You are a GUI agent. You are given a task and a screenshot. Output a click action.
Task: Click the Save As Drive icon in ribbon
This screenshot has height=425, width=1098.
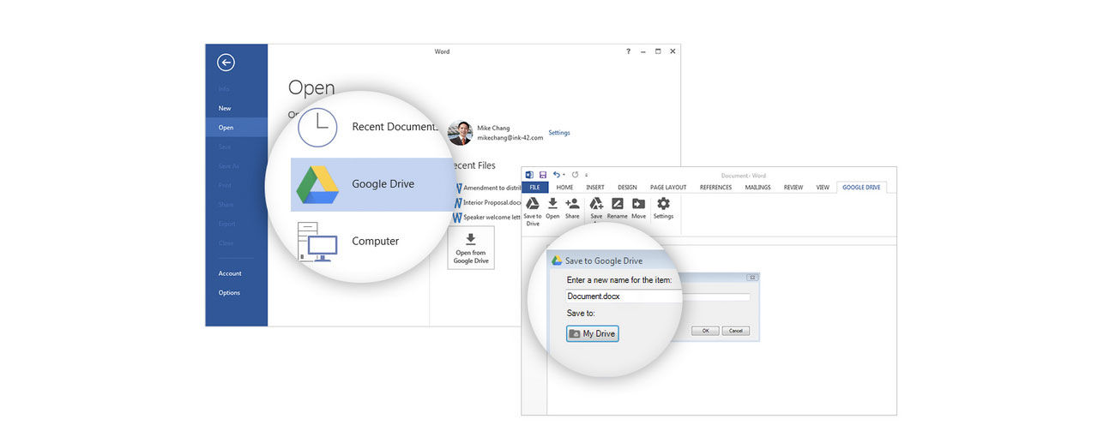click(x=596, y=203)
